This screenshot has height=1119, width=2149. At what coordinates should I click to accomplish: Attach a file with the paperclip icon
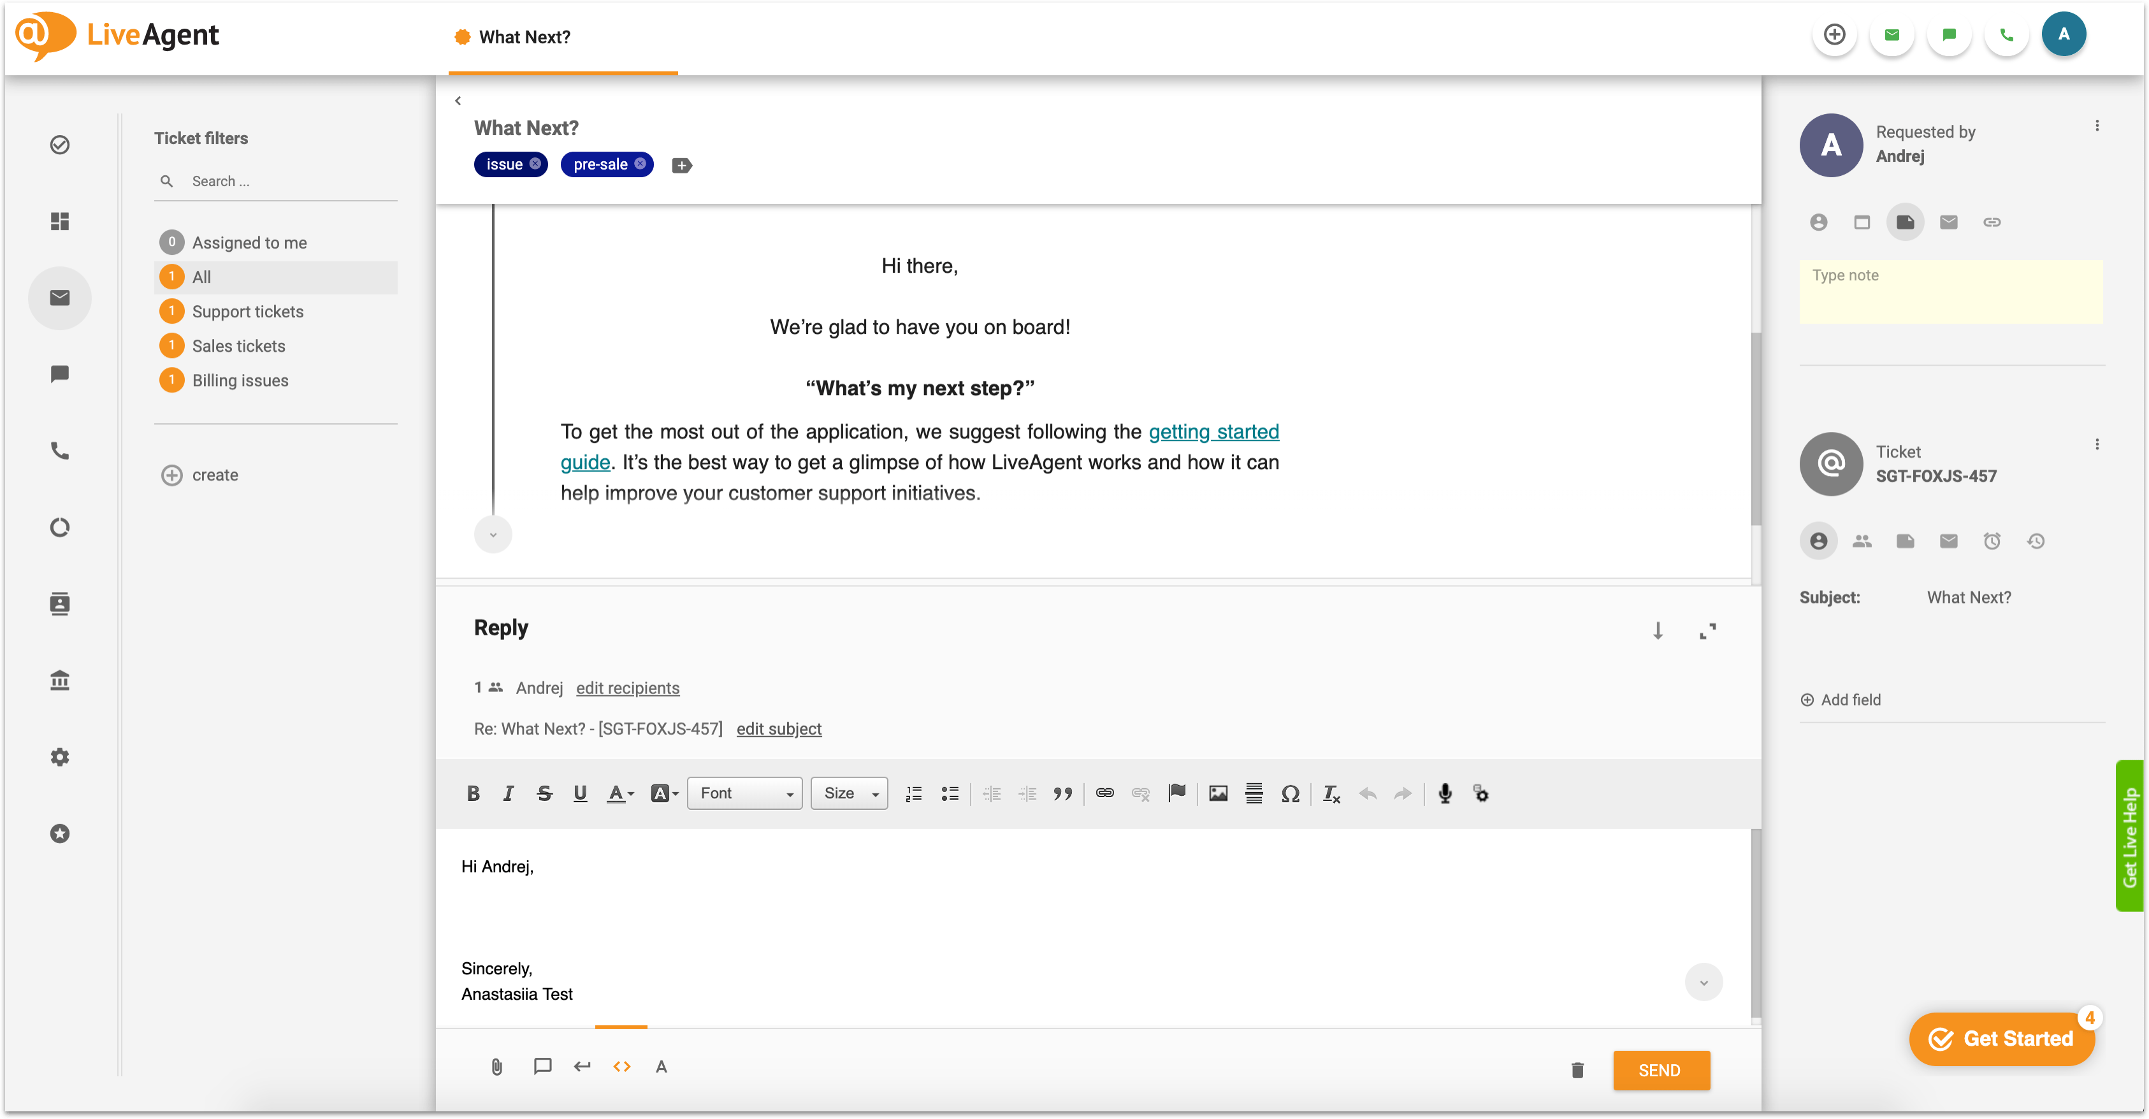click(497, 1067)
